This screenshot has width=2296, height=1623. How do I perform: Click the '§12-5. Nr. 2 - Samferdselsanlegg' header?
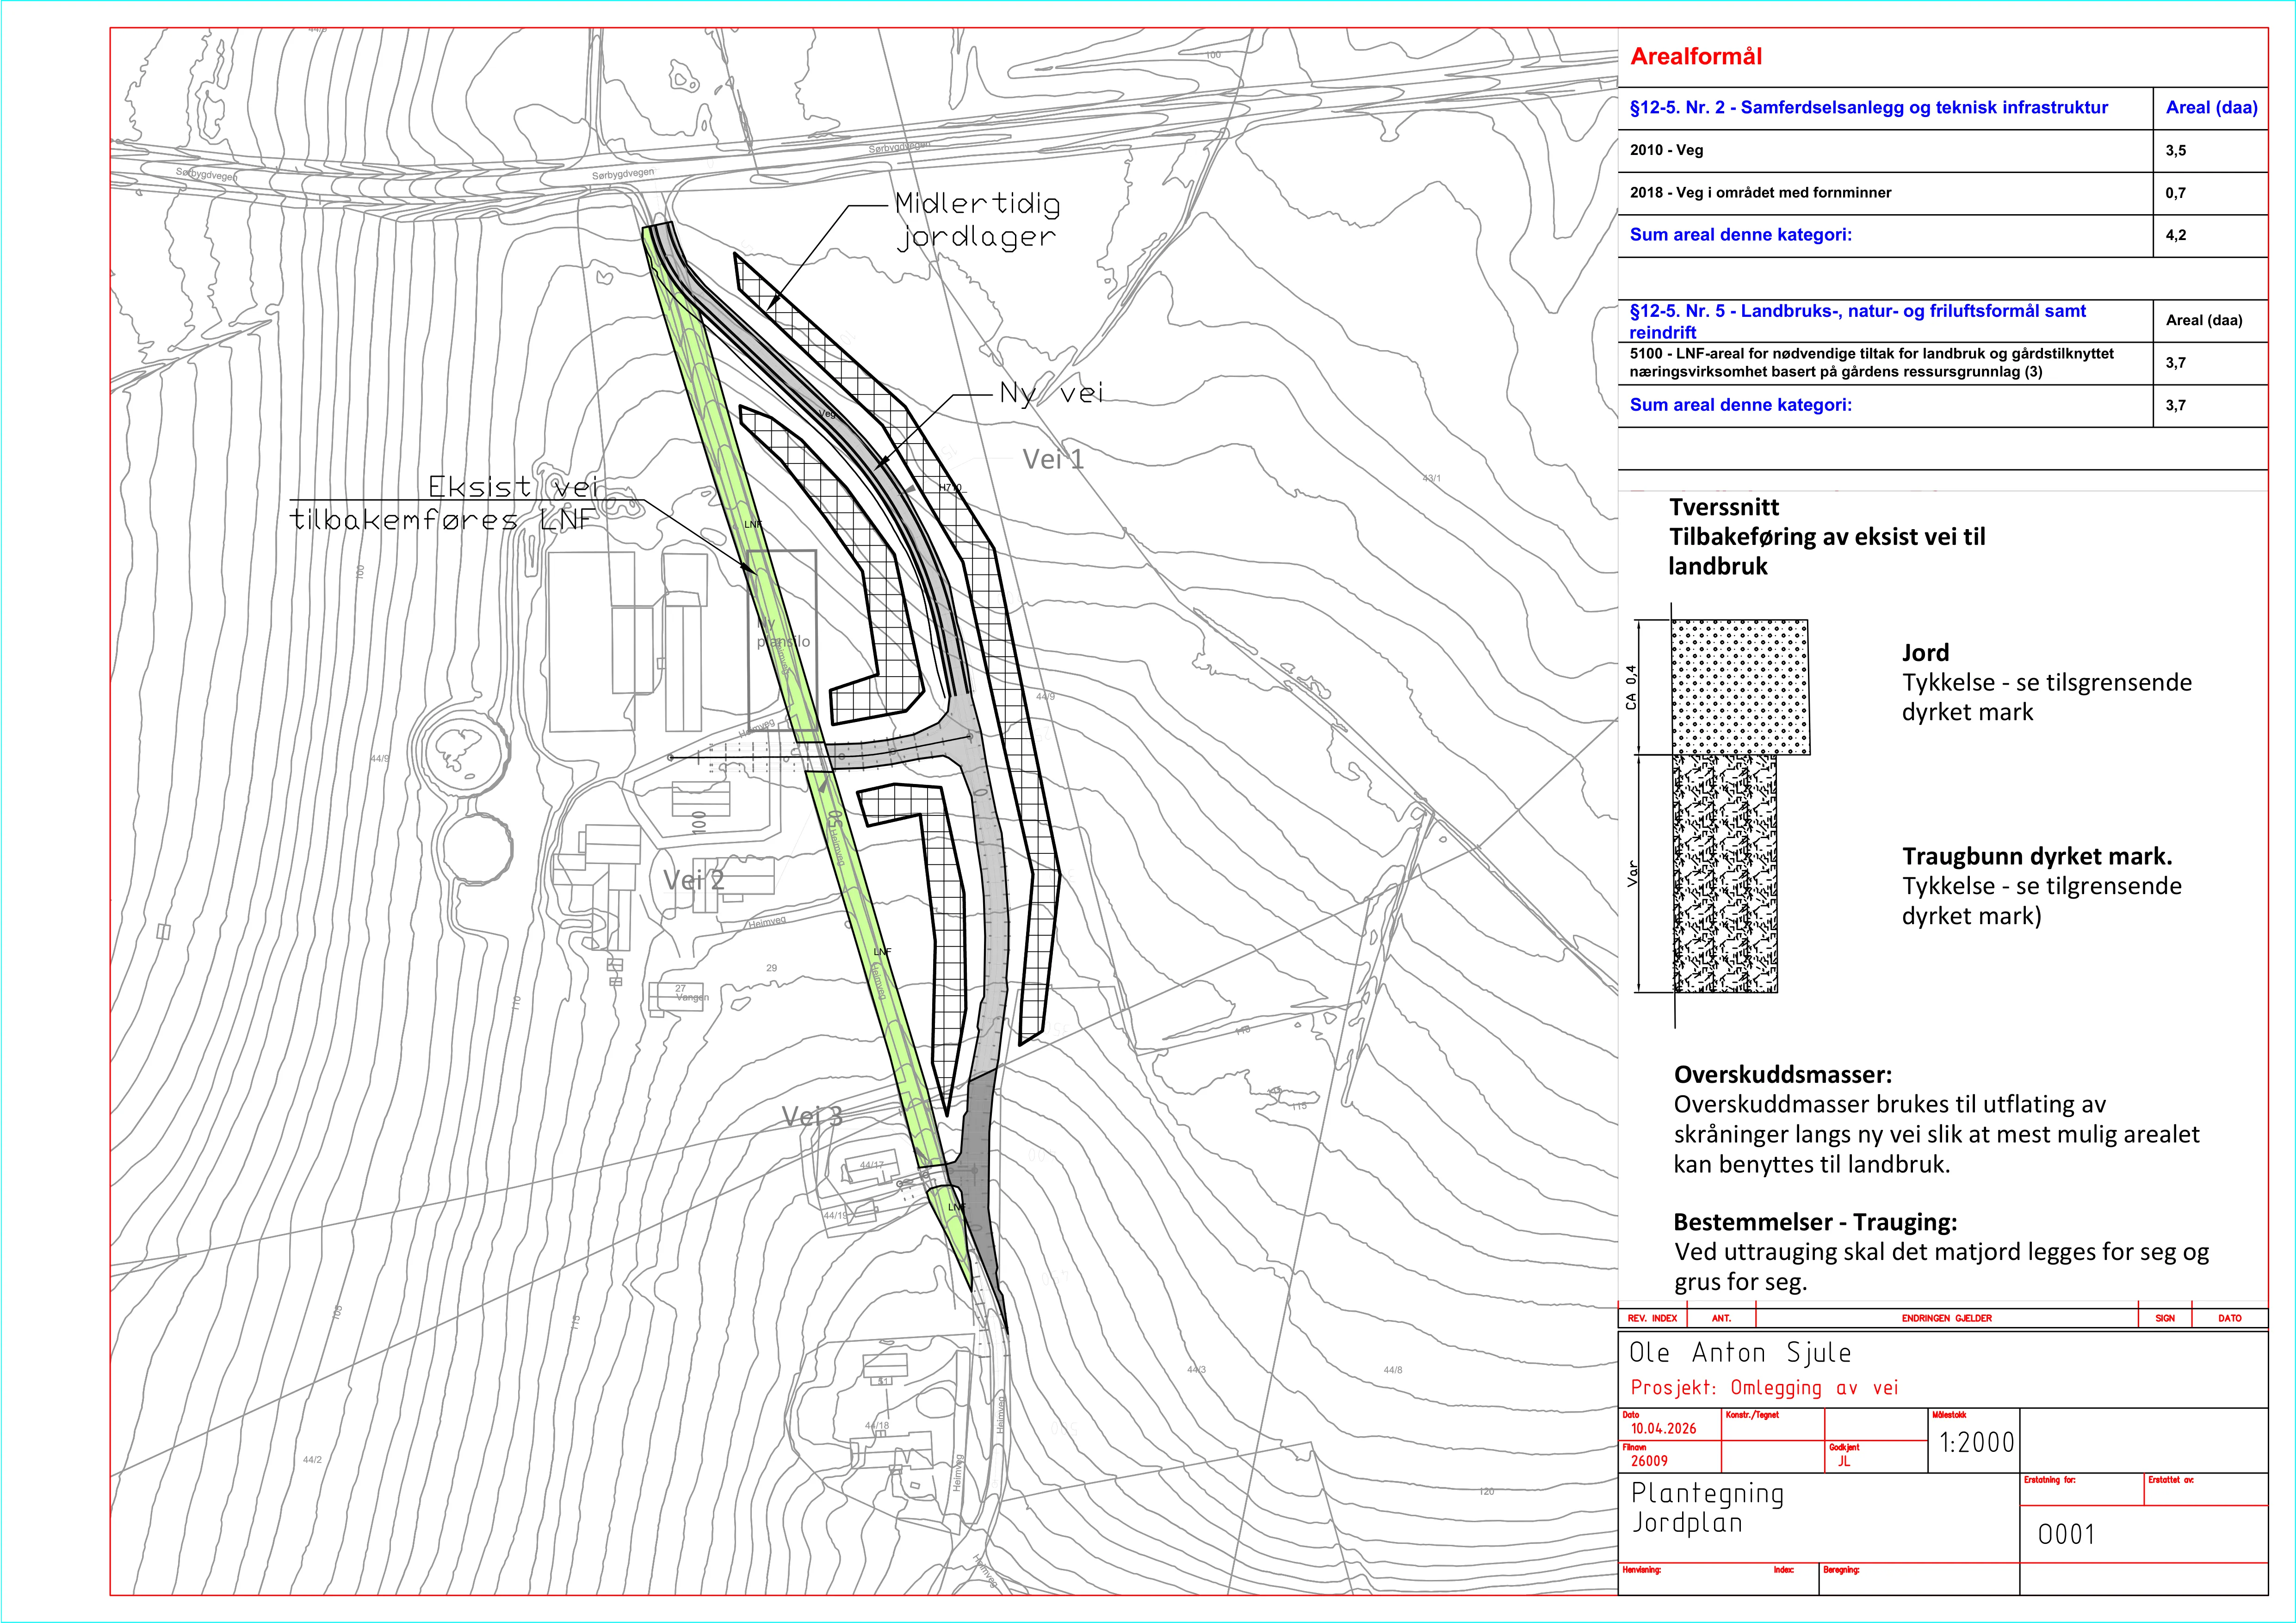pos(1868,108)
